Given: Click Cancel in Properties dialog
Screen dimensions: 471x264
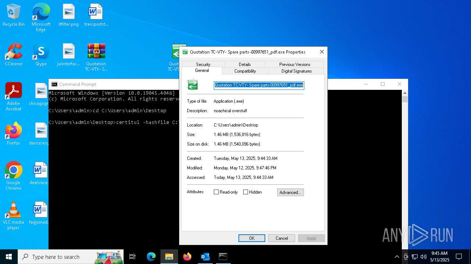Looking at the screenshot, I should coord(282,238).
